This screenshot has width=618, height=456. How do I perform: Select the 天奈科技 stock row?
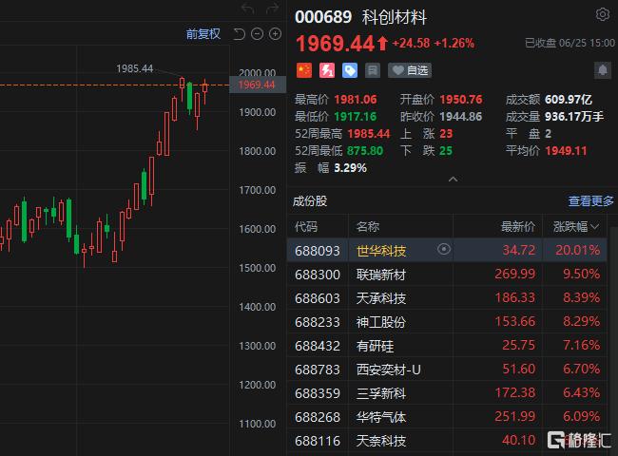click(447, 441)
